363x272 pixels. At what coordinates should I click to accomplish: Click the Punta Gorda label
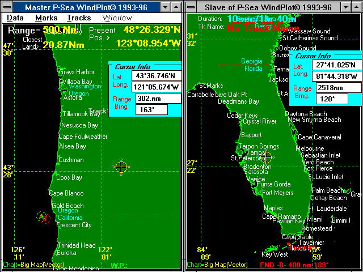pyautogui.click(x=273, y=184)
